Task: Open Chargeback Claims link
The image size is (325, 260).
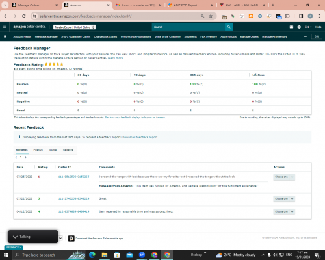Action: (105, 36)
